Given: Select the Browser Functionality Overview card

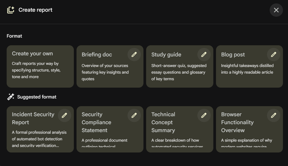Looking at the screenshot, I should coord(249,129).
